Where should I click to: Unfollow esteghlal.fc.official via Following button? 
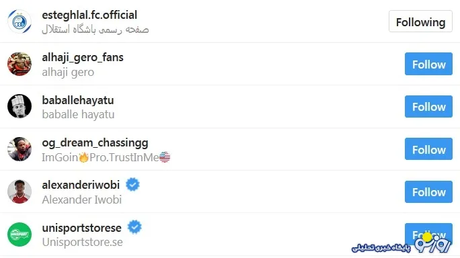point(420,21)
